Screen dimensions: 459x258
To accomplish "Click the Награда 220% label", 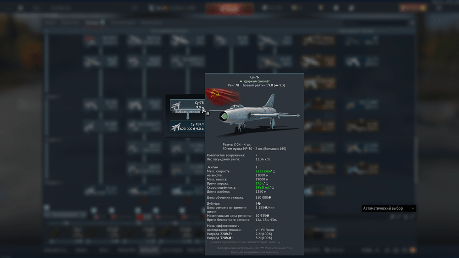I will pyautogui.click(x=219, y=234).
